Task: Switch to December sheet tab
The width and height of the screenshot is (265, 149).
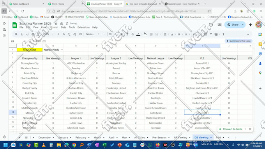Action: click(44, 138)
